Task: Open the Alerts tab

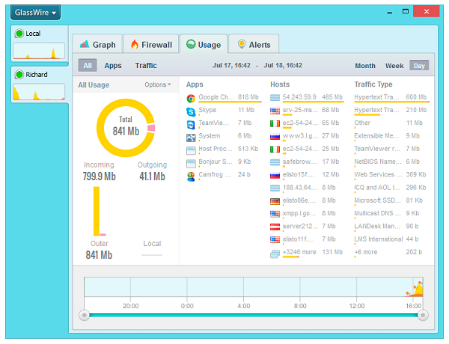Action: point(253,45)
